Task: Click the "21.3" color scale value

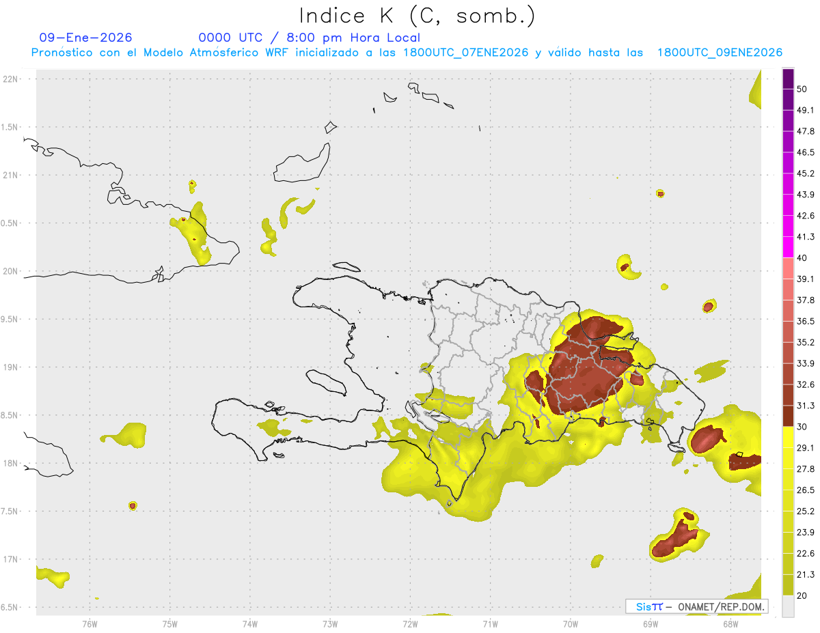Action: coord(806,575)
